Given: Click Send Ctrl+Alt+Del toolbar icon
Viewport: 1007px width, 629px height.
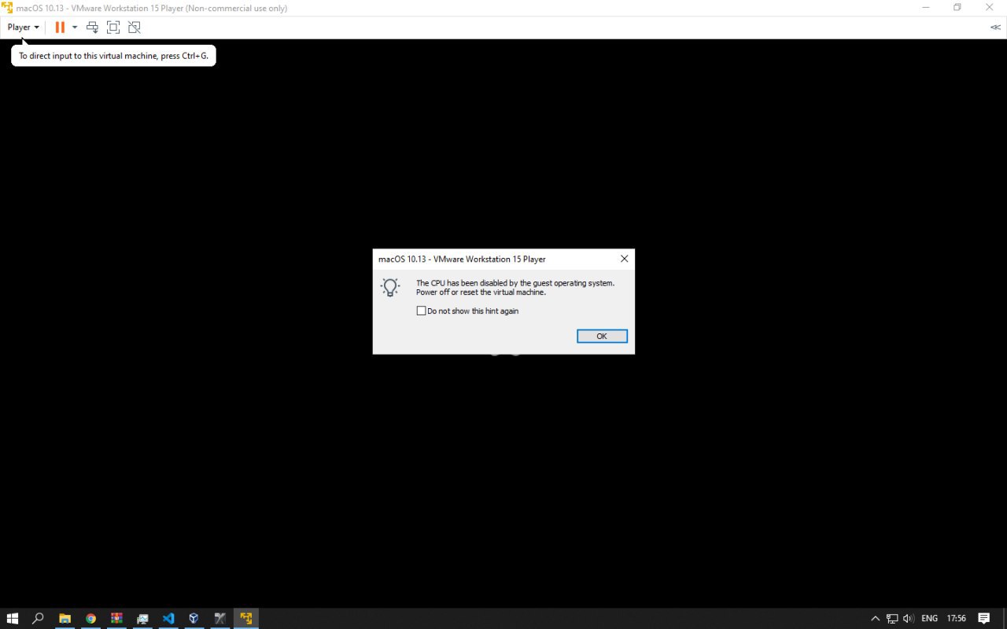Looking at the screenshot, I should pos(92,27).
